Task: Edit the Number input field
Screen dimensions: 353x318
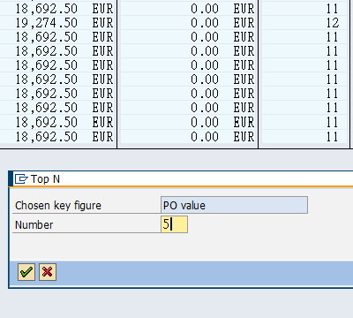Action: point(174,224)
